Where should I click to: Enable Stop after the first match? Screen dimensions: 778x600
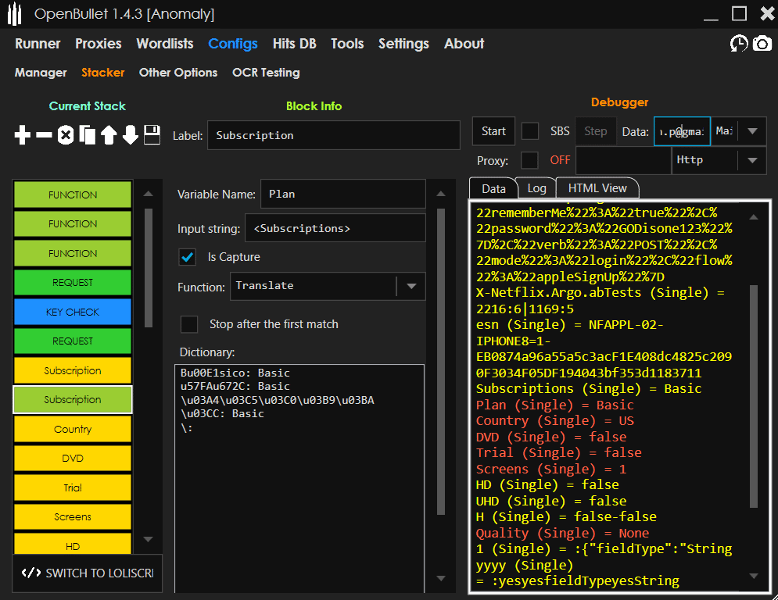tap(188, 324)
